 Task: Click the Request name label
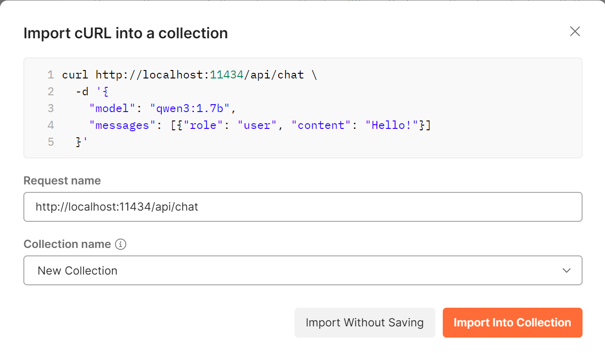point(62,181)
